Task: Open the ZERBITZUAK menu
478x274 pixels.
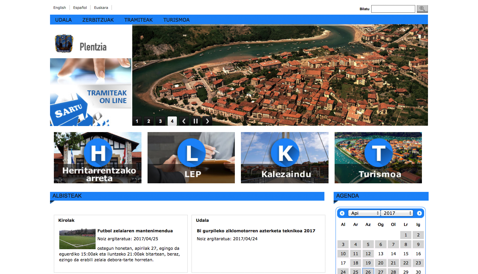Action: [98, 20]
